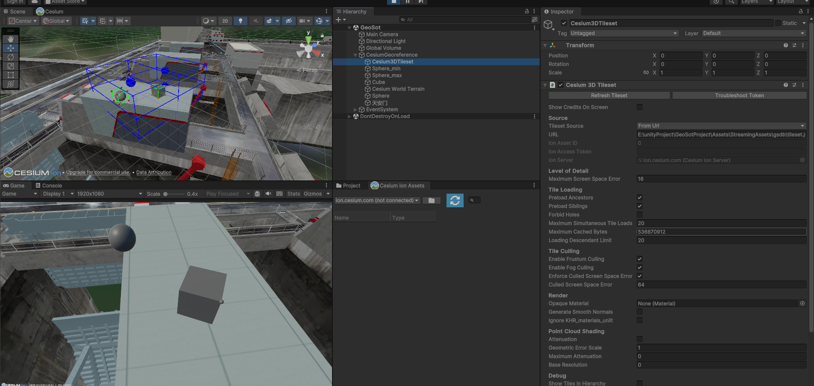Screen dimensions: 814x386
Task: Disable Enable Fog Culling
Action: click(x=640, y=267)
